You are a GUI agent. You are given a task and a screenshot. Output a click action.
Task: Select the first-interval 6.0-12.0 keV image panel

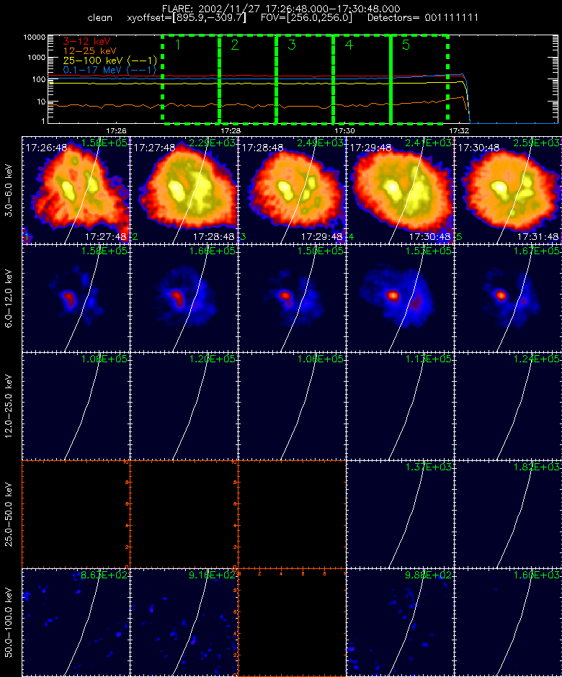pyautogui.click(x=76, y=298)
